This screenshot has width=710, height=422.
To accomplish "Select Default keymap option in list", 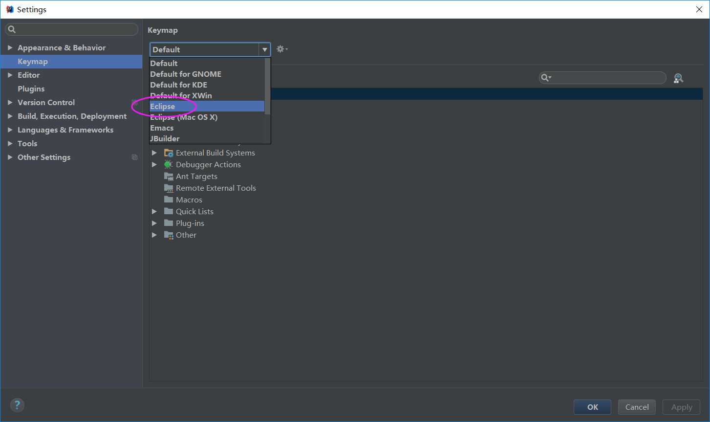I will pyautogui.click(x=207, y=64).
